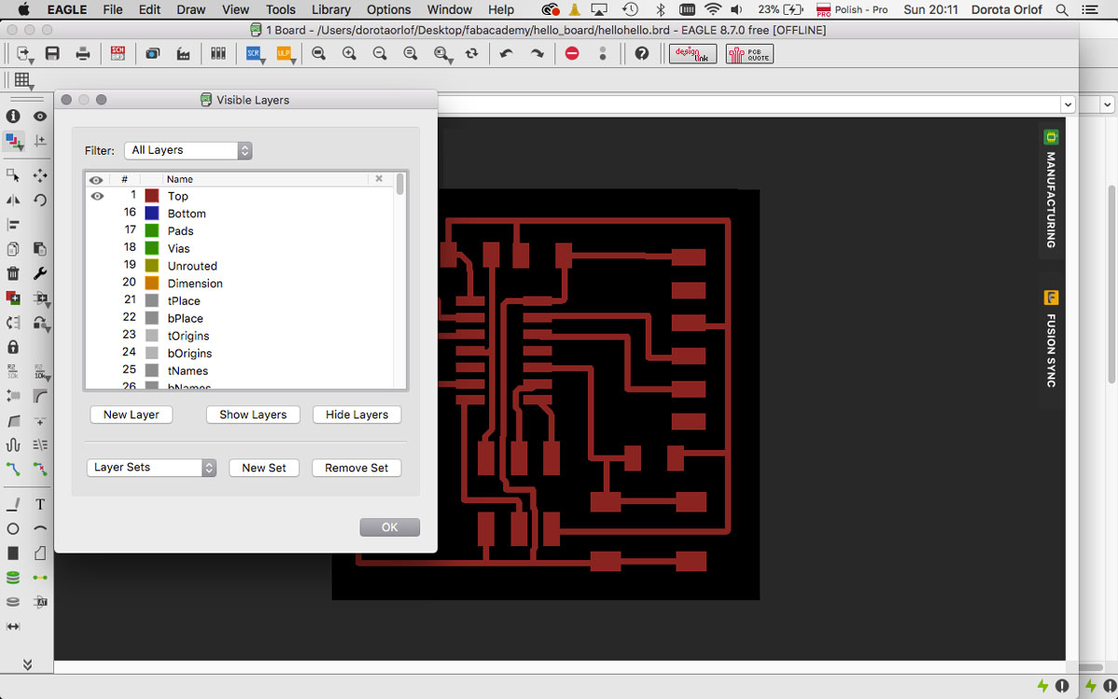Image resolution: width=1118 pixels, height=699 pixels.
Task: Select the Ripup tool with red X
Action: coord(40,469)
